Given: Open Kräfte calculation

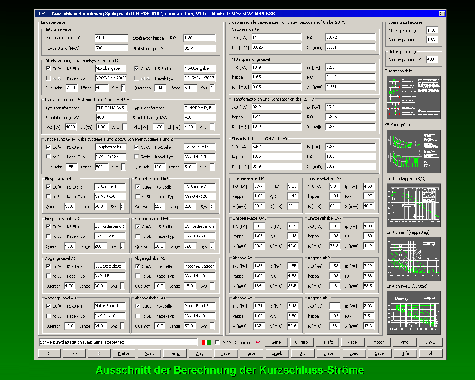Looking at the screenshot, I should pyautogui.click(x=124, y=353).
